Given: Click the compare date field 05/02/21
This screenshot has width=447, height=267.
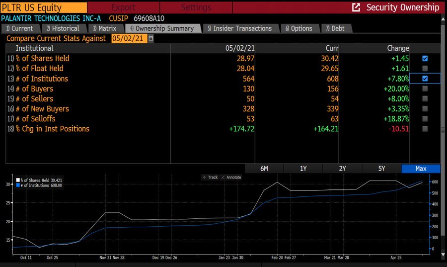Looking at the screenshot, I should click(129, 38).
